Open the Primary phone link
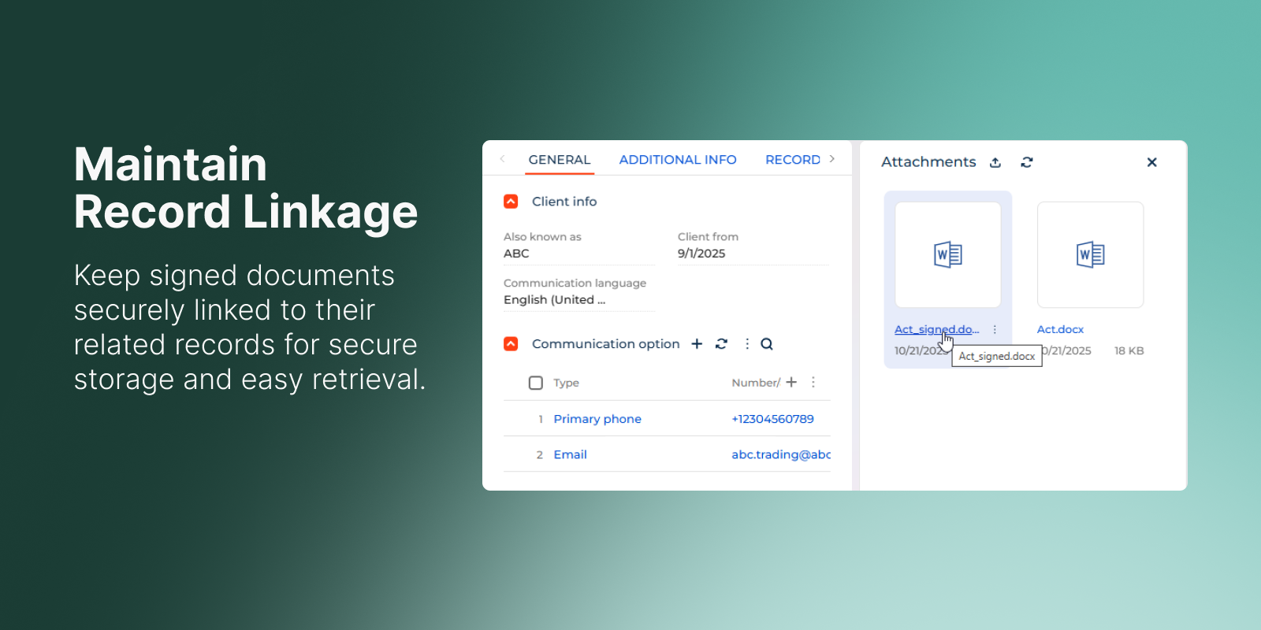1261x630 pixels. [597, 419]
